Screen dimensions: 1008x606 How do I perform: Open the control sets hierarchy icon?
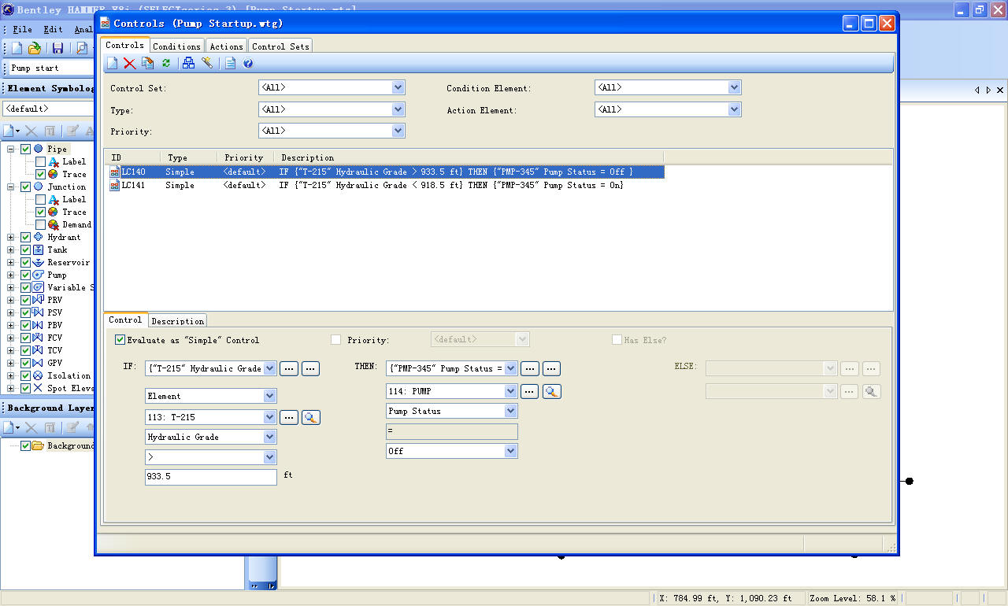(x=188, y=63)
